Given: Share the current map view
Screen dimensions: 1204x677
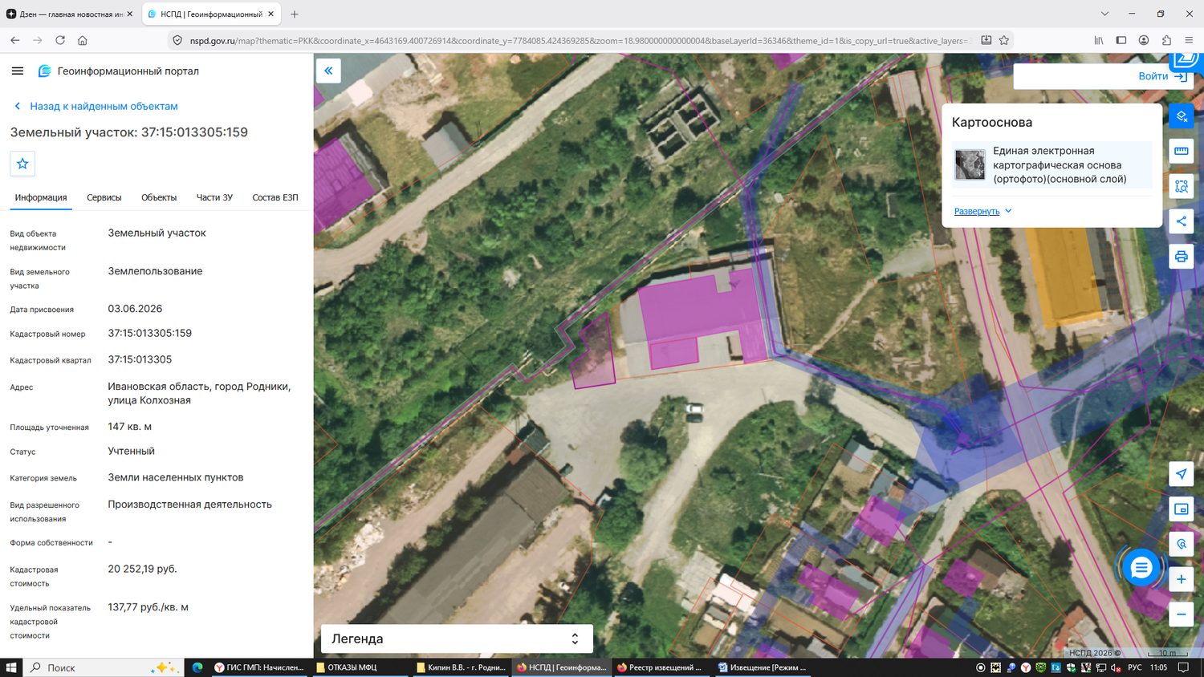Looking at the screenshot, I should 1182,221.
